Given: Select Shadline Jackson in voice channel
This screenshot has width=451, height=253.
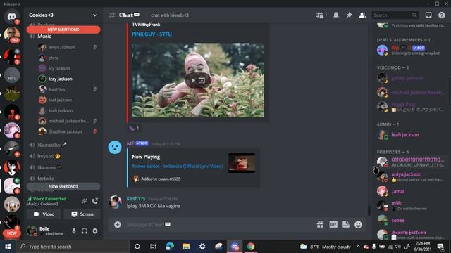Looking at the screenshot, I should click(65, 131).
